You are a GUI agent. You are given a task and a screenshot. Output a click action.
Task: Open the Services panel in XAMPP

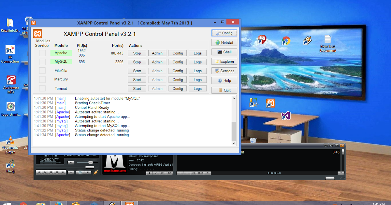point(224,71)
